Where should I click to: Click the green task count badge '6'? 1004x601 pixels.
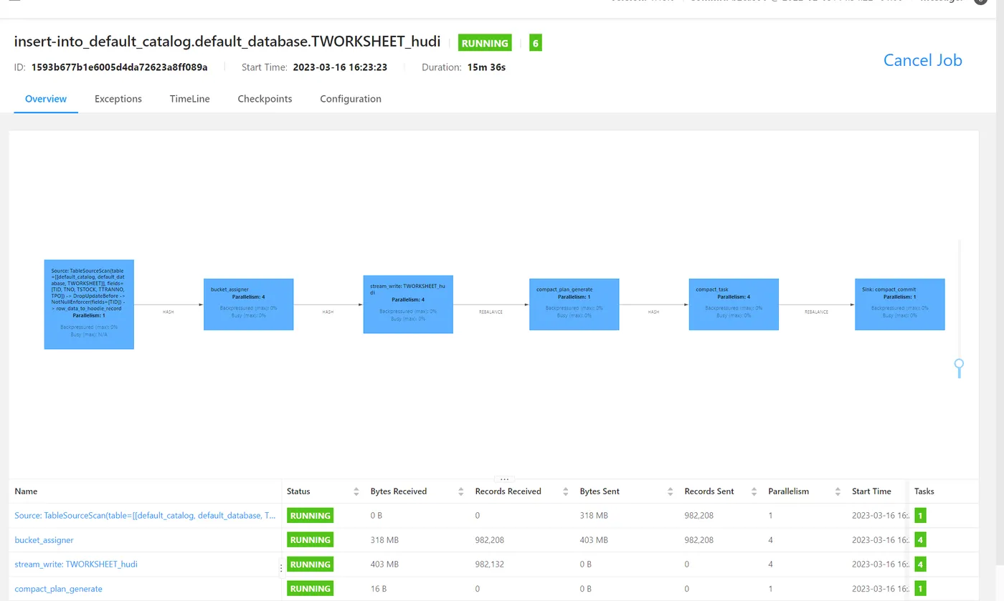click(535, 43)
